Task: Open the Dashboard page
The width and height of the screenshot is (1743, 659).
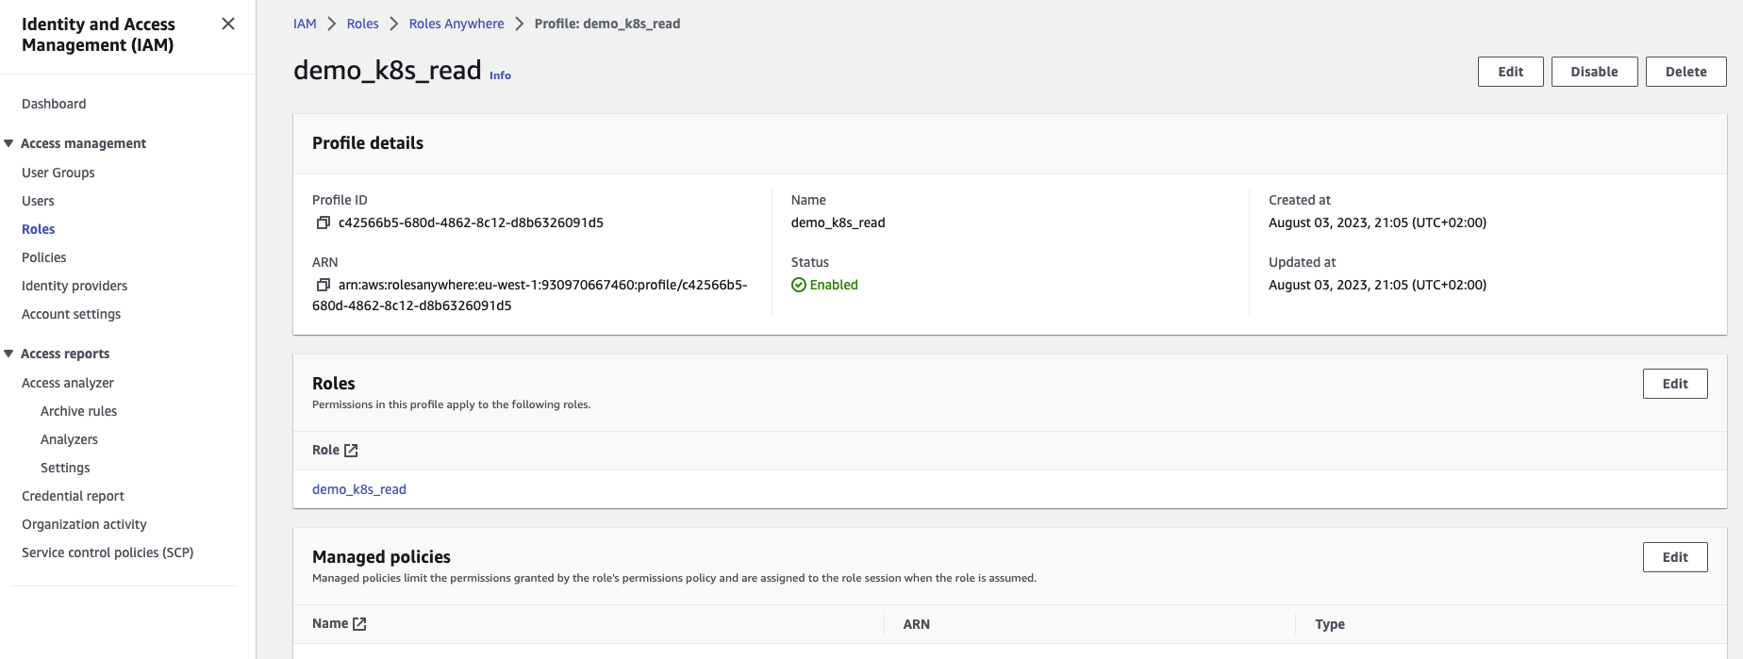Action: pyautogui.click(x=54, y=104)
